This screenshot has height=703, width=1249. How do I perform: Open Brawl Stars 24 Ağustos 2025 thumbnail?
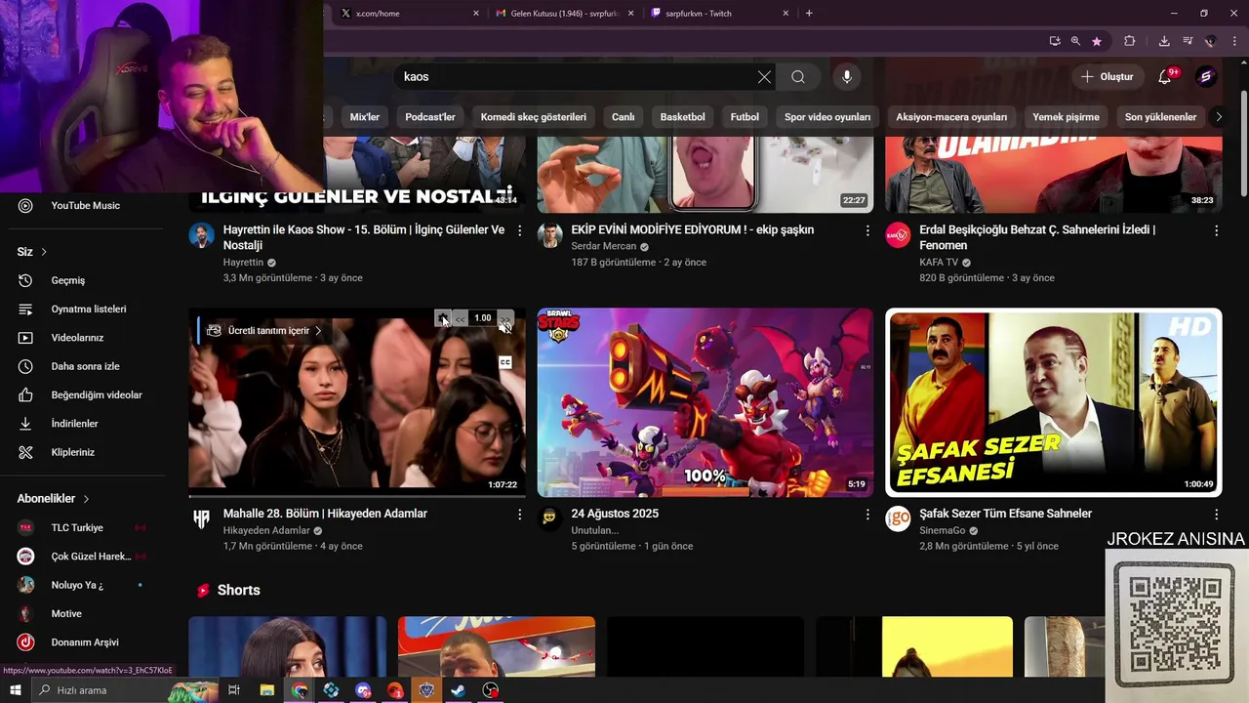[x=705, y=402]
